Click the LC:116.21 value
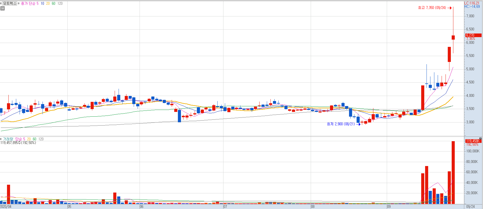The width and height of the screenshot is (483, 209). 472,3
